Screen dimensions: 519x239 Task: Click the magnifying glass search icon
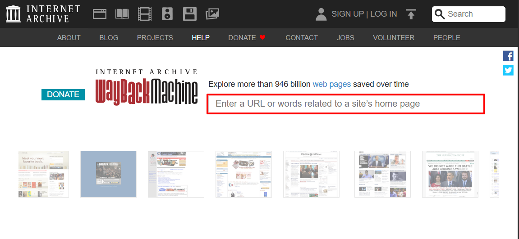[x=440, y=14]
